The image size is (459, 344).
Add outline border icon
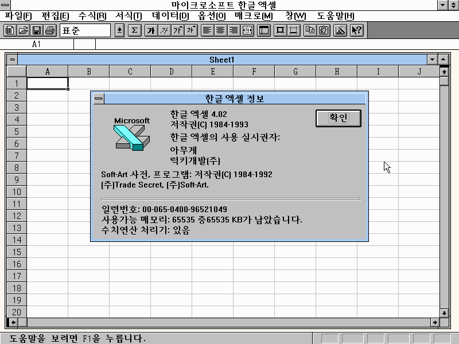(280, 30)
